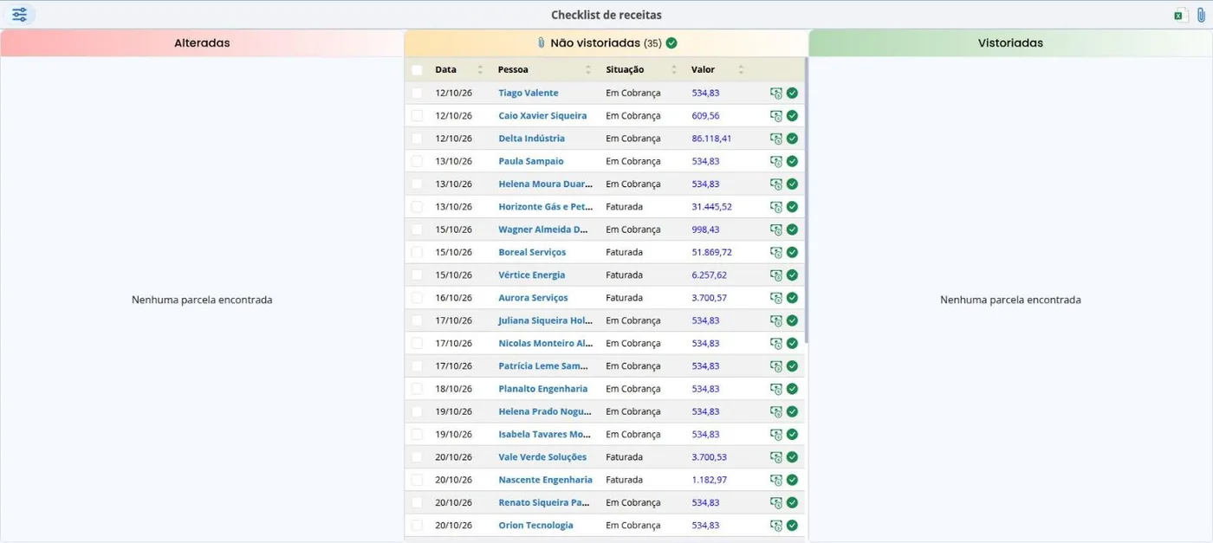Select the checkbox for Planalto Engenharia
This screenshot has width=1213, height=543.
click(x=418, y=389)
